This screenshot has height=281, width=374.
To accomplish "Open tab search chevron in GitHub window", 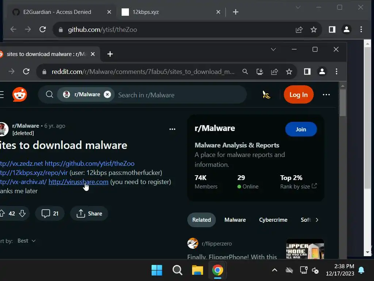I will [x=298, y=7].
